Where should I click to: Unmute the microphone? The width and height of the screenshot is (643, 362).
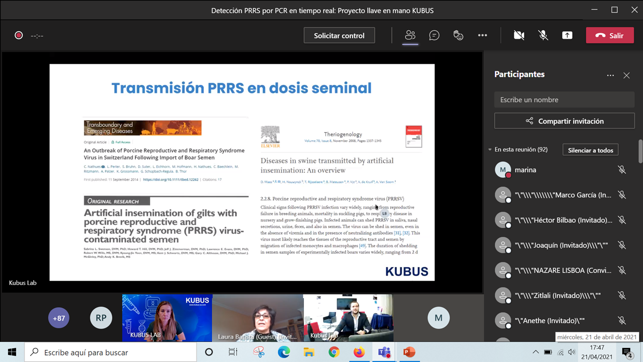544,35
